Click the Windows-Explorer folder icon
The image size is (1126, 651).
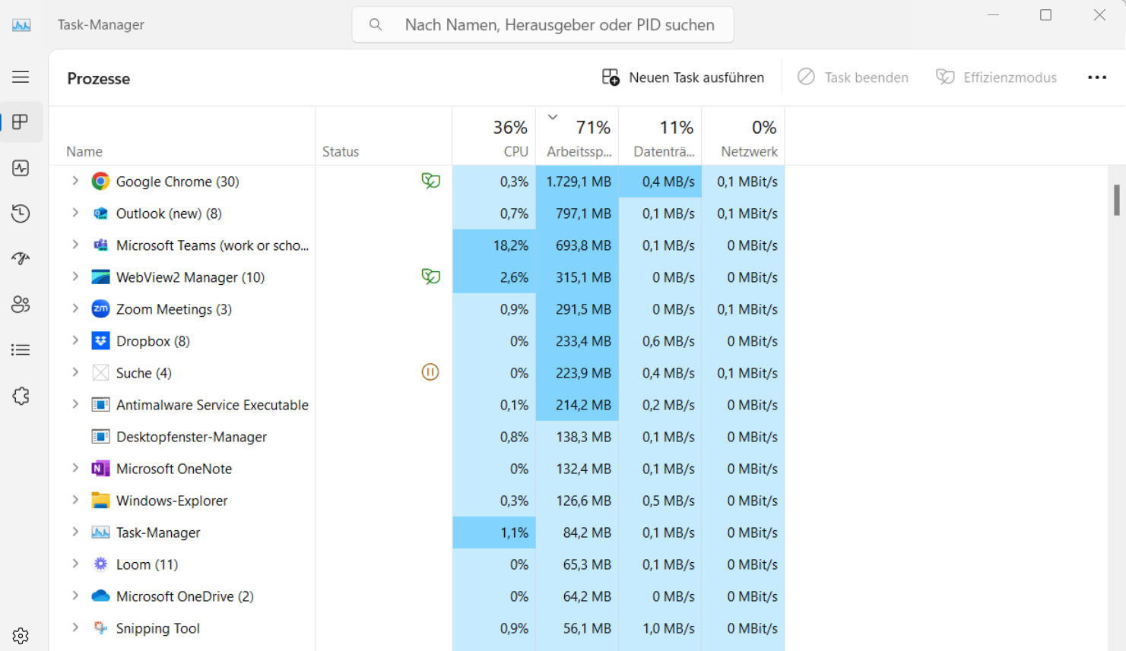point(100,501)
